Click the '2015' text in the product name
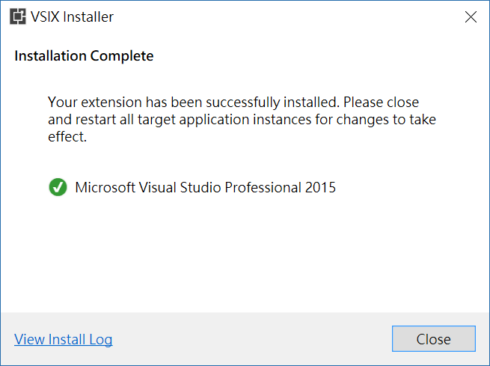Image resolution: width=490 pixels, height=366 pixels. (320, 187)
